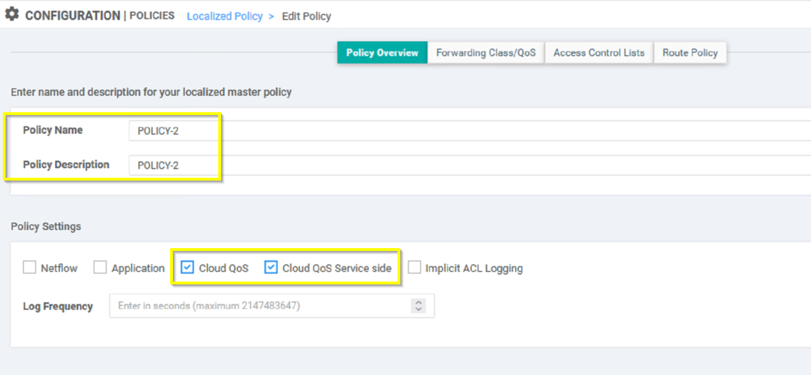This screenshot has height=375, width=811.
Task: Click the Log Frequency label
Action: (x=58, y=306)
